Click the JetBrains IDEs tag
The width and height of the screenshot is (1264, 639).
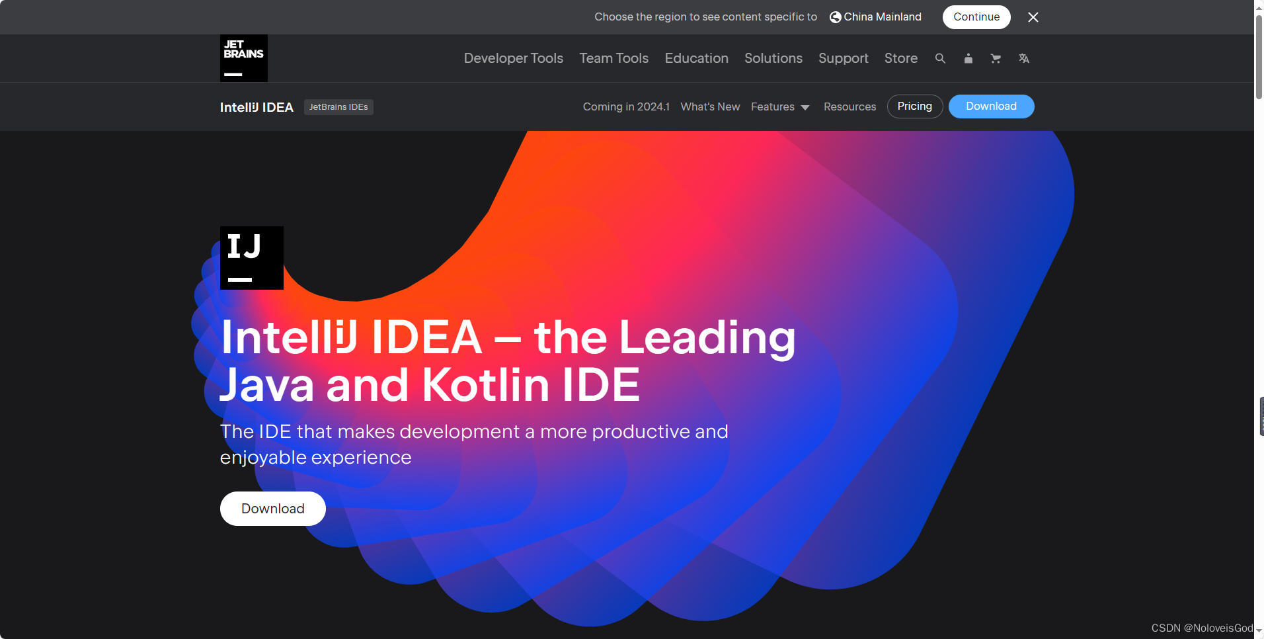click(338, 107)
